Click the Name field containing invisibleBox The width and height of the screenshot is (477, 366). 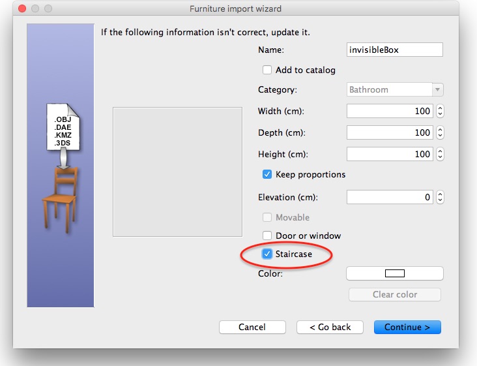point(395,50)
